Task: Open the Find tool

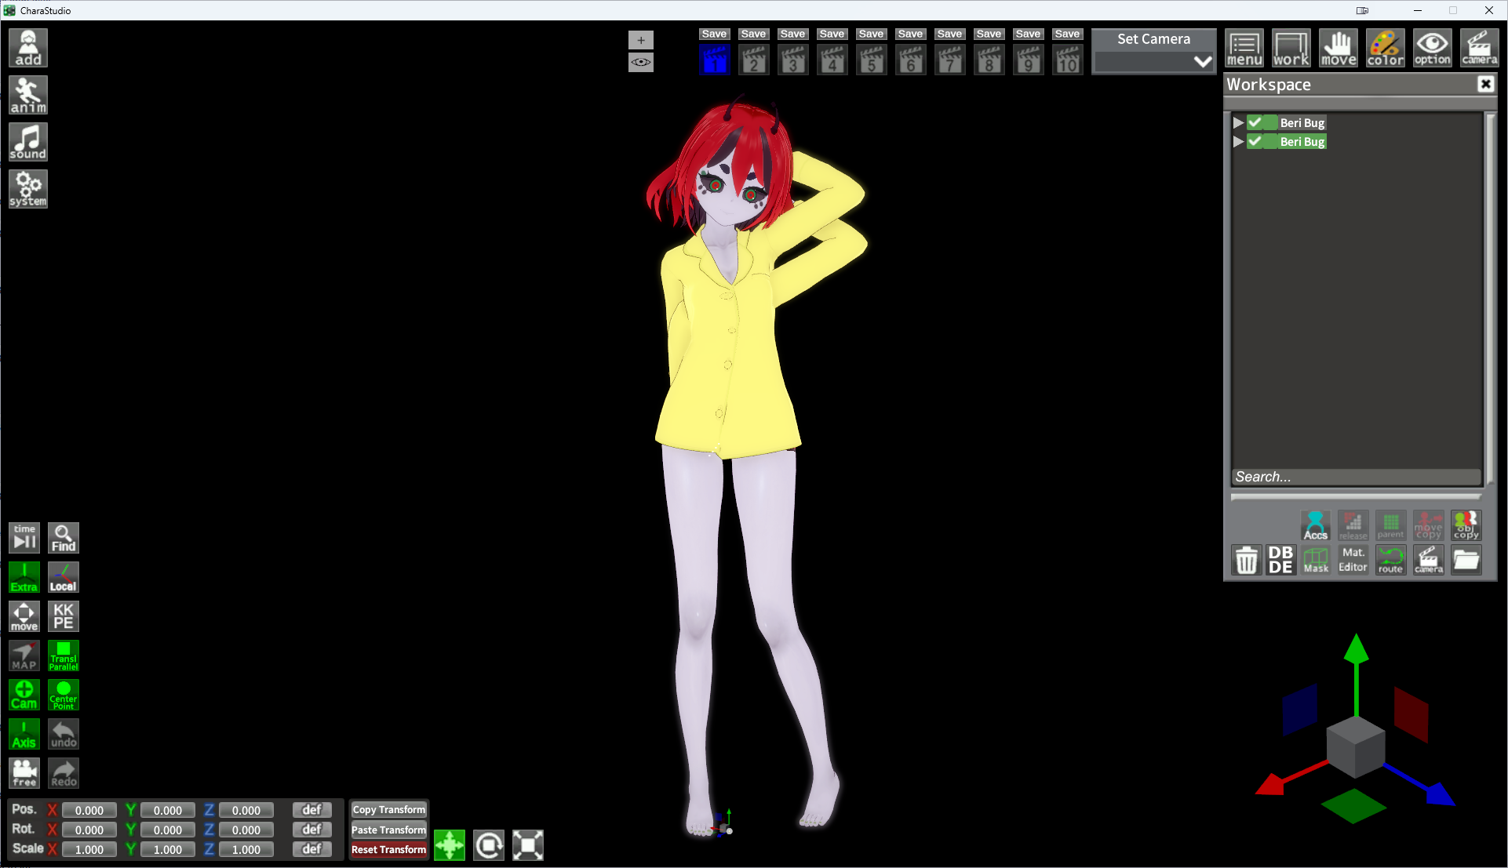Action: pos(64,538)
